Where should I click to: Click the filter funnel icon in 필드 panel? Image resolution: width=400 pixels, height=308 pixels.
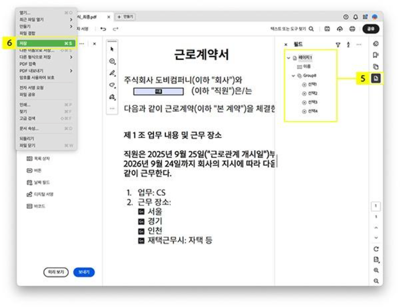click(x=338, y=45)
